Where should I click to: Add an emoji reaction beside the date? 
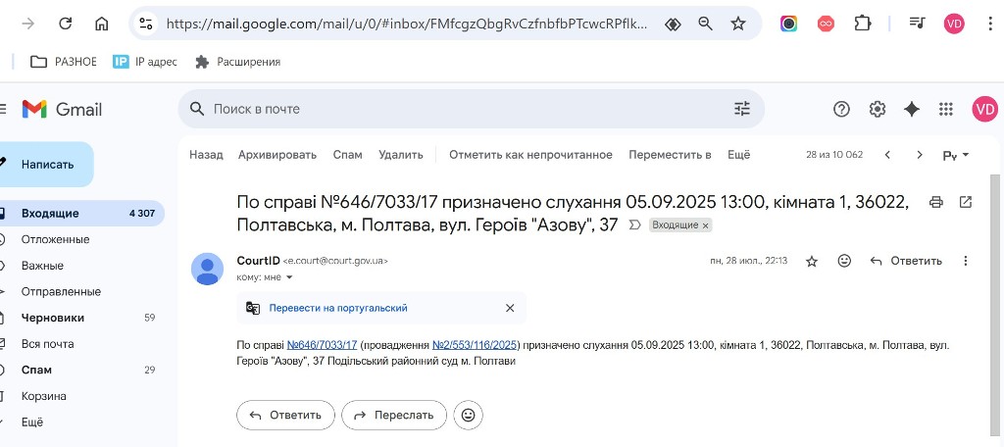(844, 261)
